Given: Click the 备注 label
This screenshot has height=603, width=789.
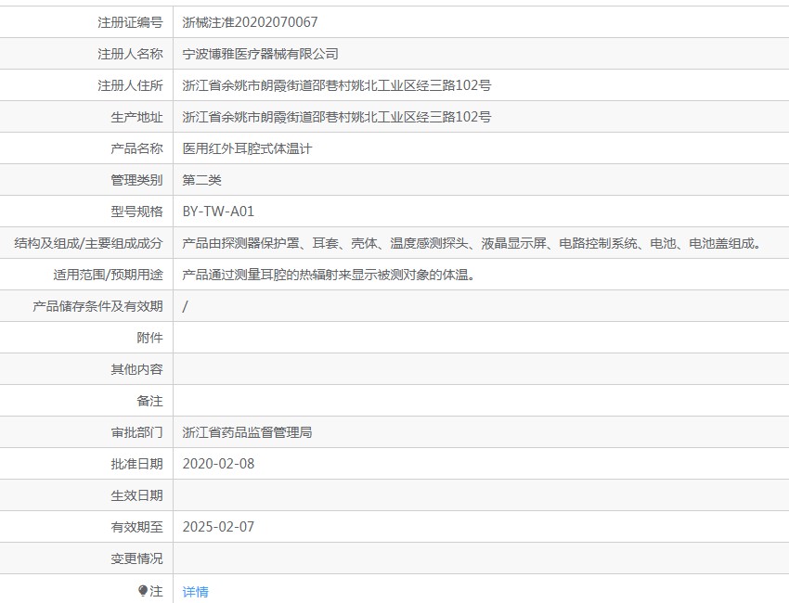Looking at the screenshot, I should pyautogui.click(x=150, y=401).
